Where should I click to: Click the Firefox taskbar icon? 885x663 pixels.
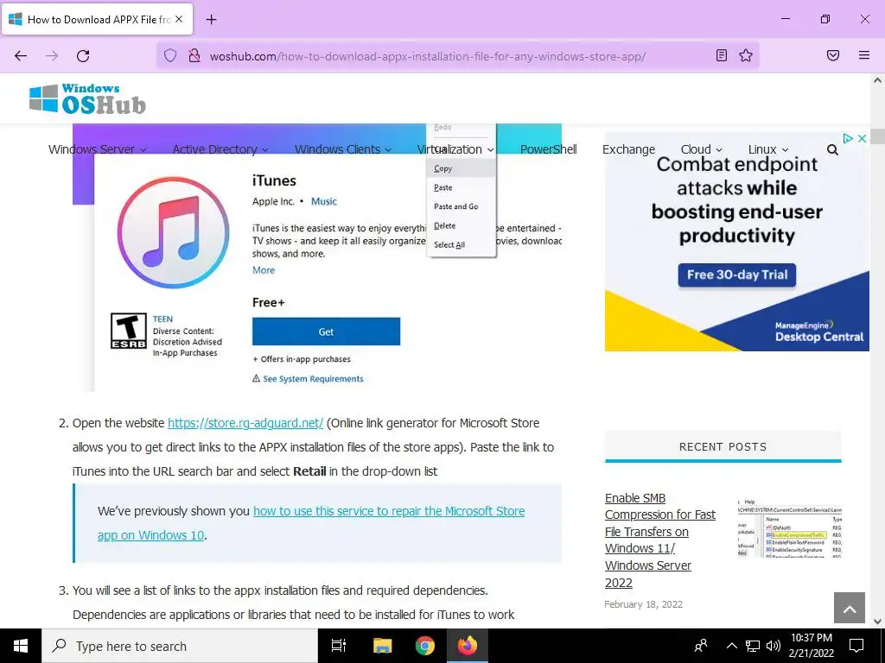pos(468,646)
